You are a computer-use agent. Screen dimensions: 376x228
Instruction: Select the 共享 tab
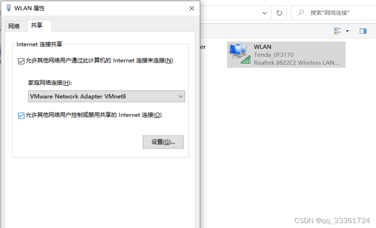coord(37,25)
